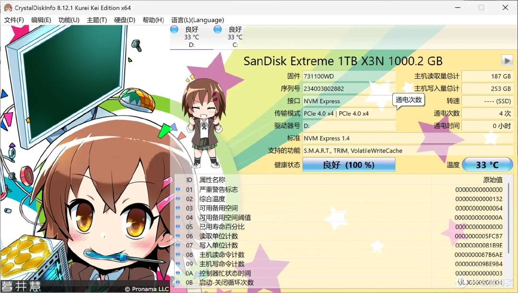Open the 主题(T) menu
The height and width of the screenshot is (293, 518).
pos(97,20)
